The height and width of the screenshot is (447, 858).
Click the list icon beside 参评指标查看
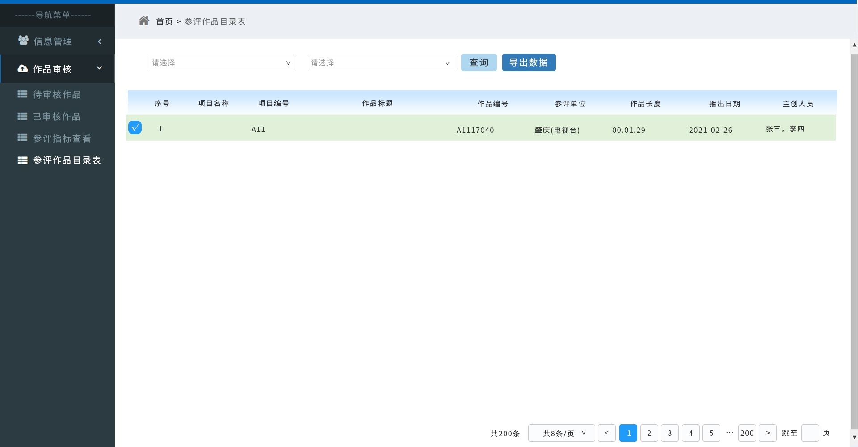coord(22,138)
